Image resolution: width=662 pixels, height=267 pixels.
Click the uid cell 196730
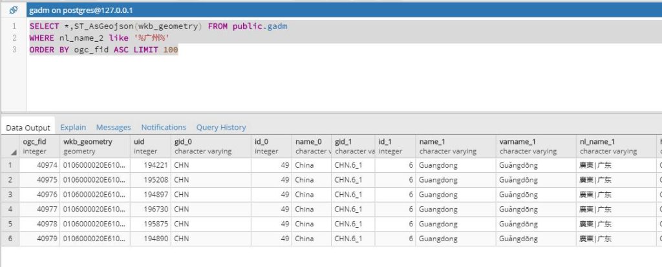[150, 210]
